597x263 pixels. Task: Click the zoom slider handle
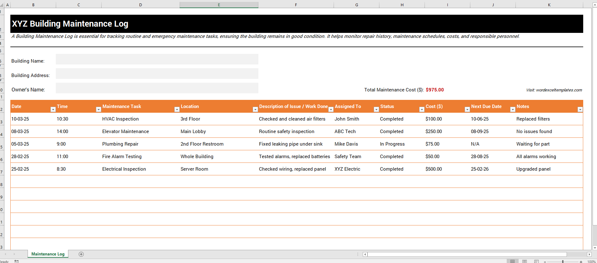tap(563, 261)
